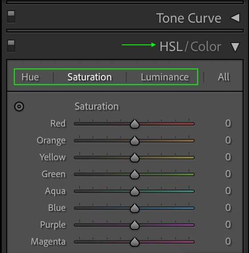Image resolution: width=249 pixels, height=253 pixels.
Task: Click the Red saturation value field
Action: coord(228,123)
